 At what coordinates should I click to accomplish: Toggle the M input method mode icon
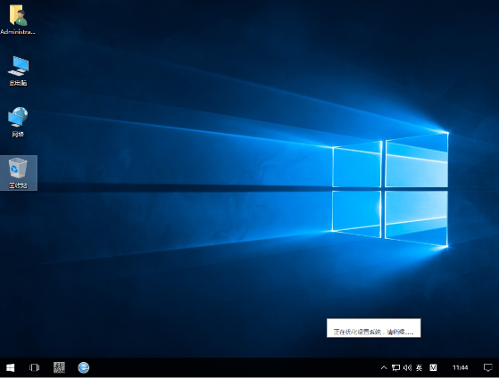coord(433,368)
